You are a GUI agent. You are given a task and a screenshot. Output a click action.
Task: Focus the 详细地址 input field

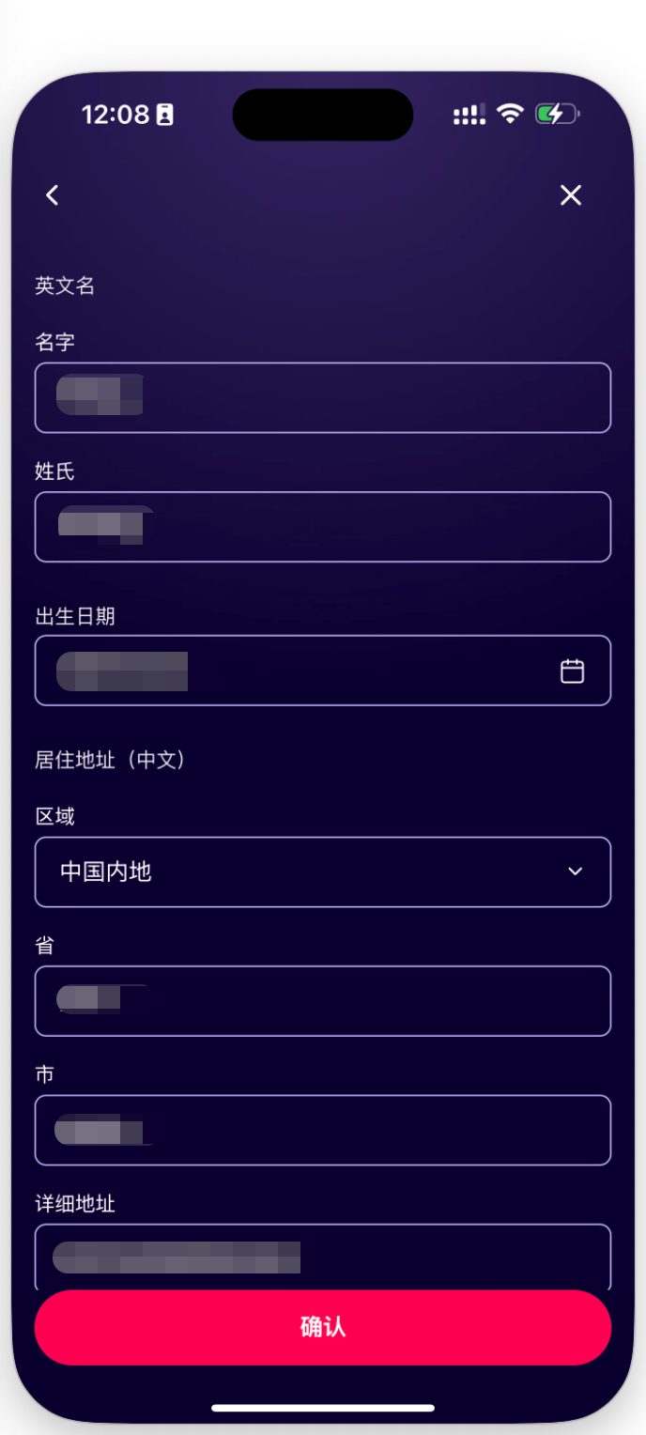coord(322,1257)
